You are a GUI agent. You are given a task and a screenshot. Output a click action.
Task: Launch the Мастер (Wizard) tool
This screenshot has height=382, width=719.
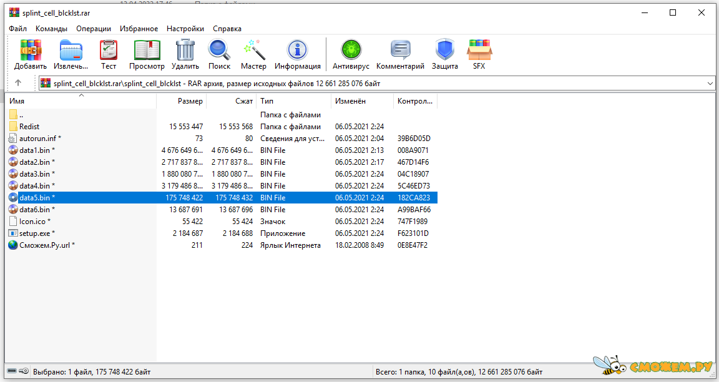(x=253, y=49)
